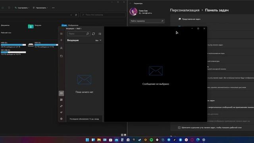Switch Explorer to large icons view in status bar
This screenshot has width=254, height=143.
coord(125,135)
